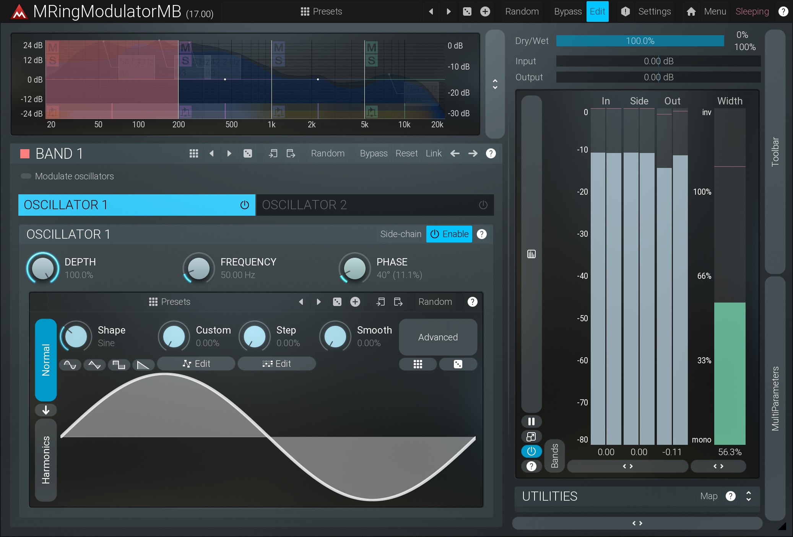Image resolution: width=793 pixels, height=537 pixels.
Task: Open the oscillator shape Presets dropdown
Action: (169, 302)
